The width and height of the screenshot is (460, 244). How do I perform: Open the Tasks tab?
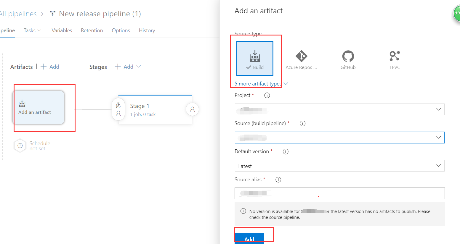(32, 30)
